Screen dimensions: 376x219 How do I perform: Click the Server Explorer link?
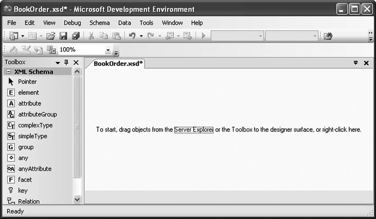click(x=194, y=129)
